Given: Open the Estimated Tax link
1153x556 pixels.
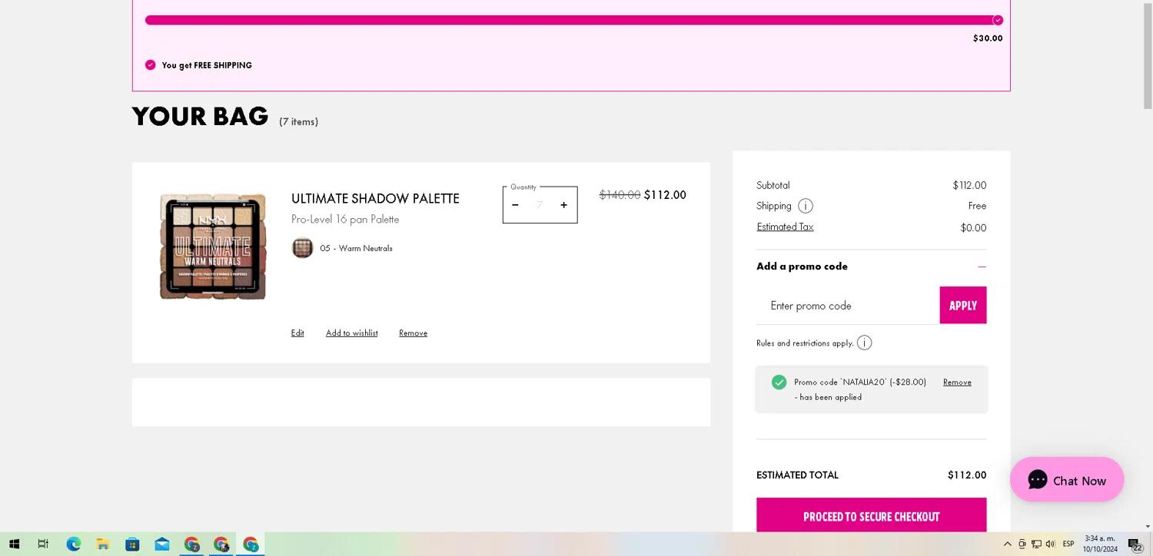Looking at the screenshot, I should [785, 227].
